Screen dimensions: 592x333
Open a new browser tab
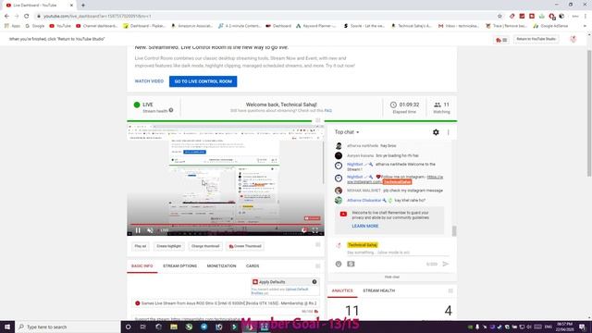[x=83, y=6]
